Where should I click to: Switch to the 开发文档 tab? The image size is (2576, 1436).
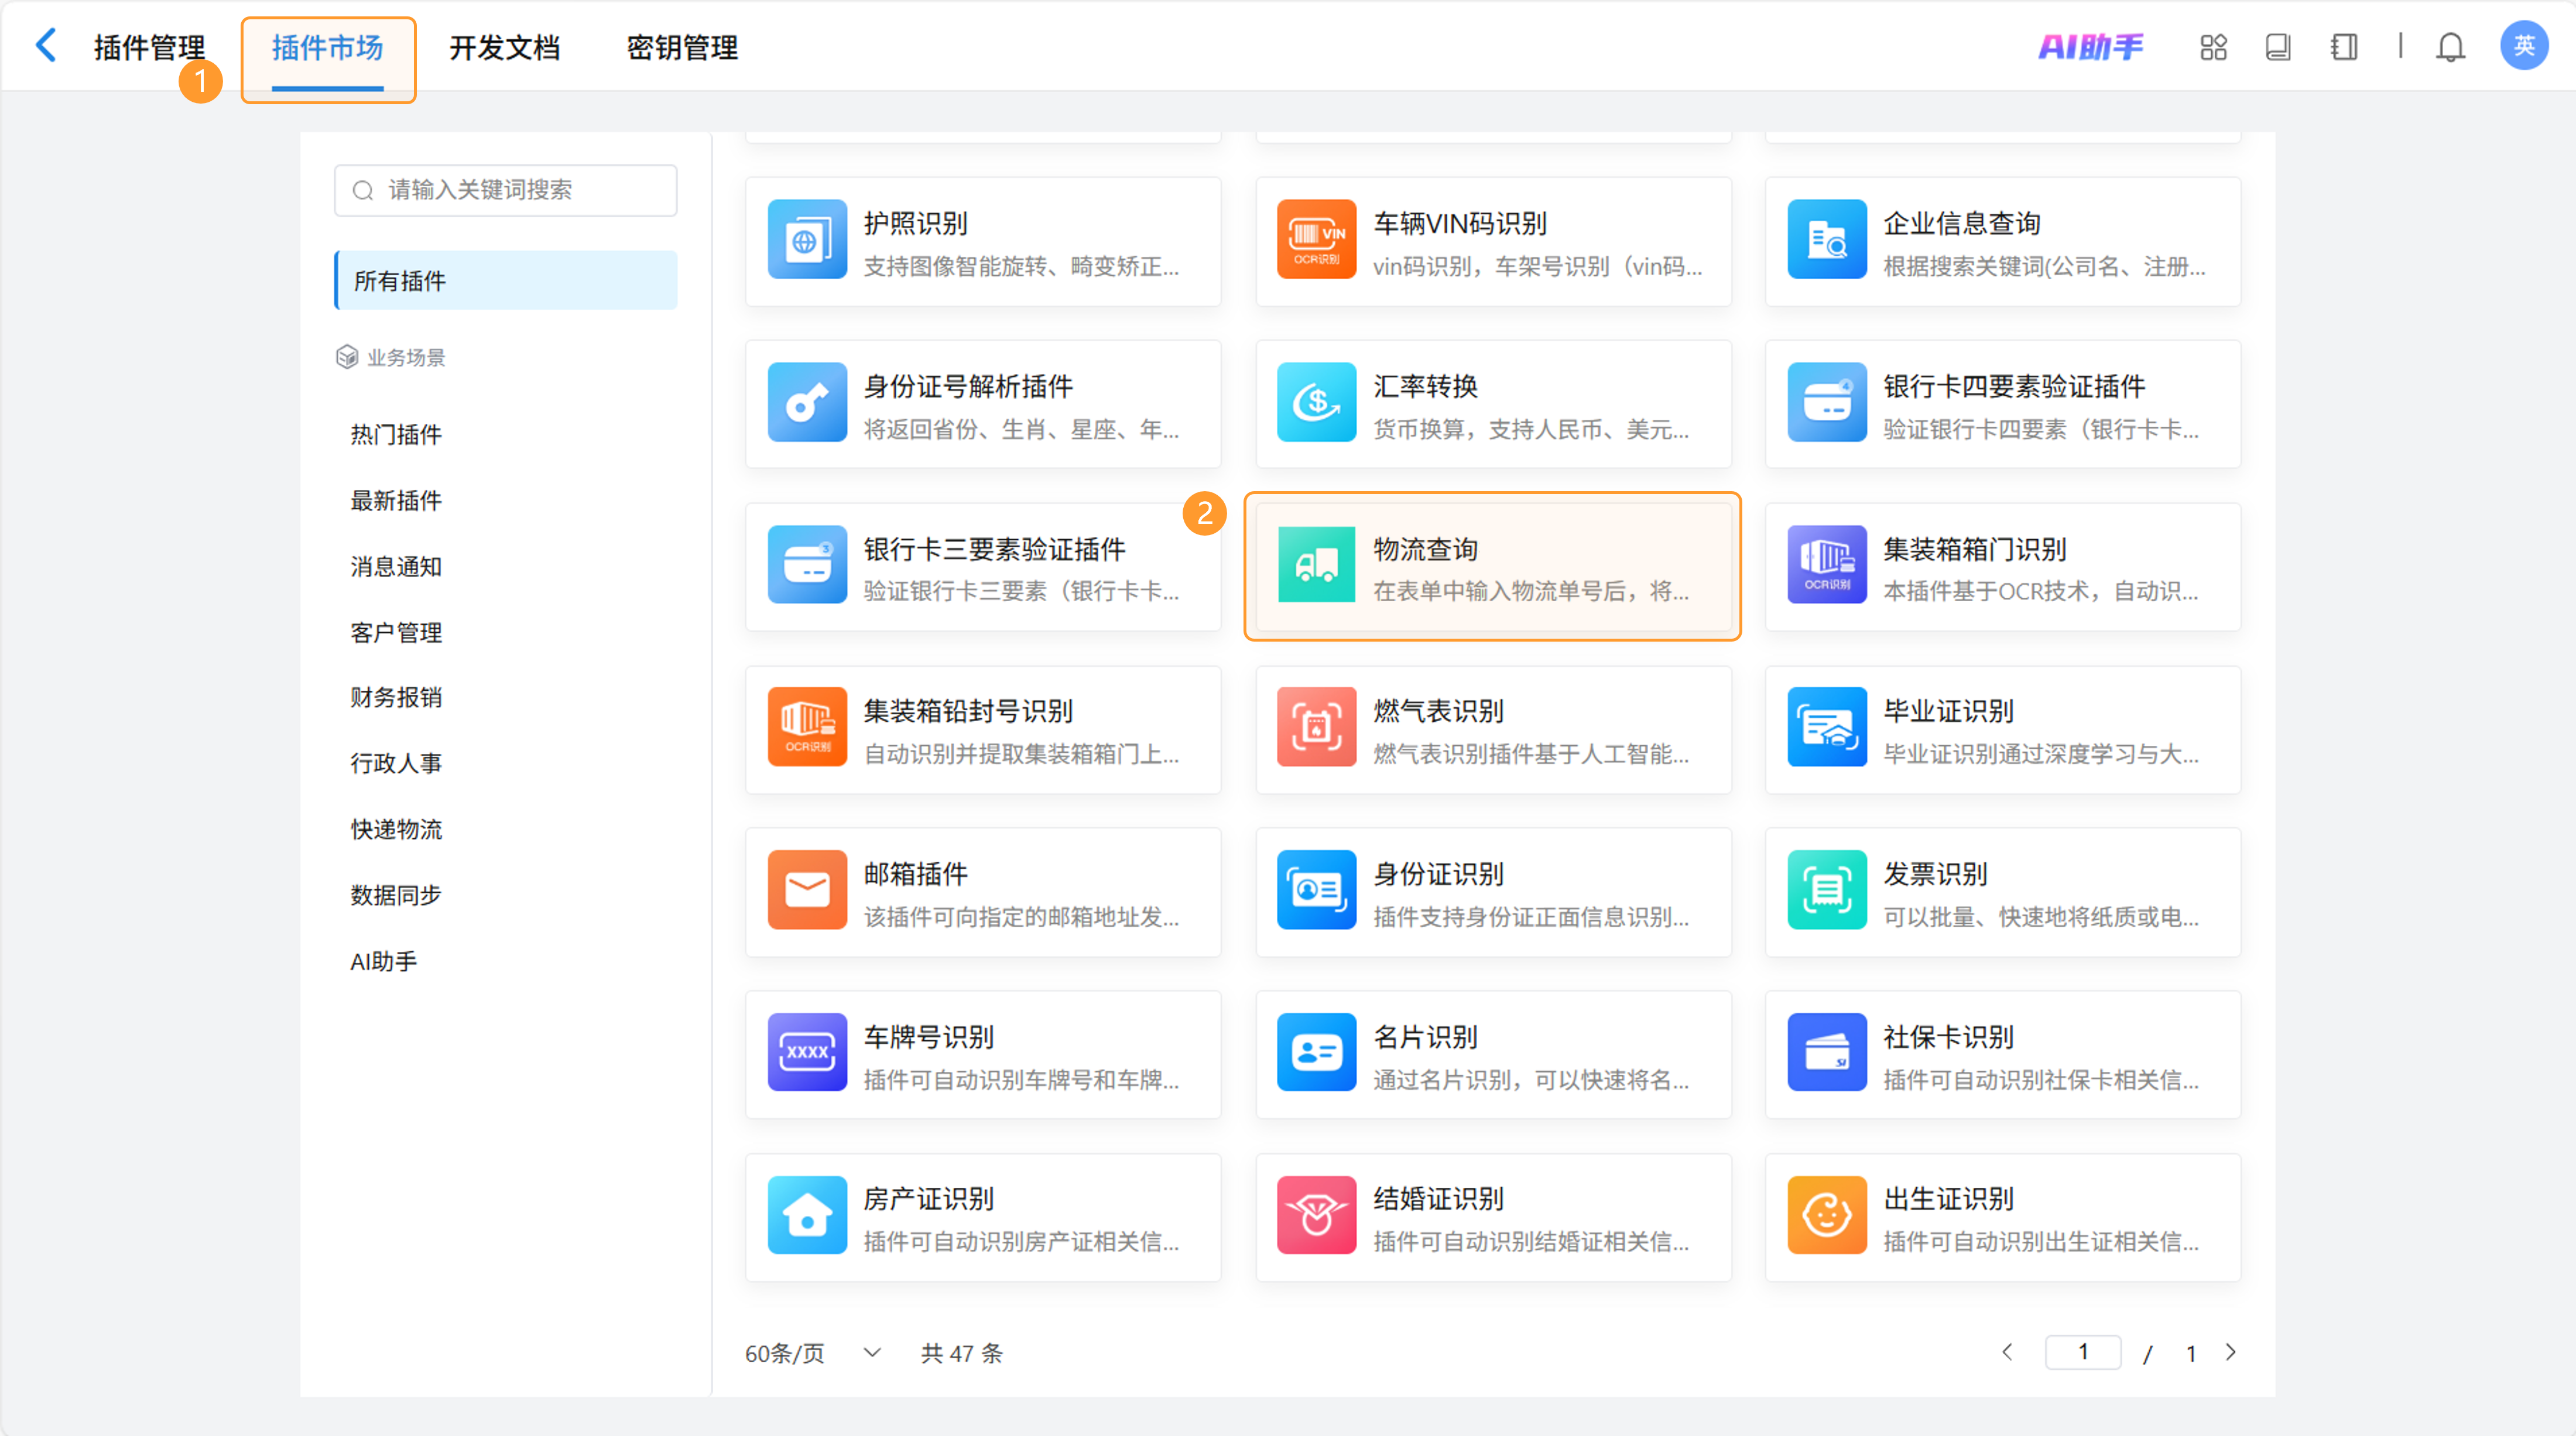(504, 47)
